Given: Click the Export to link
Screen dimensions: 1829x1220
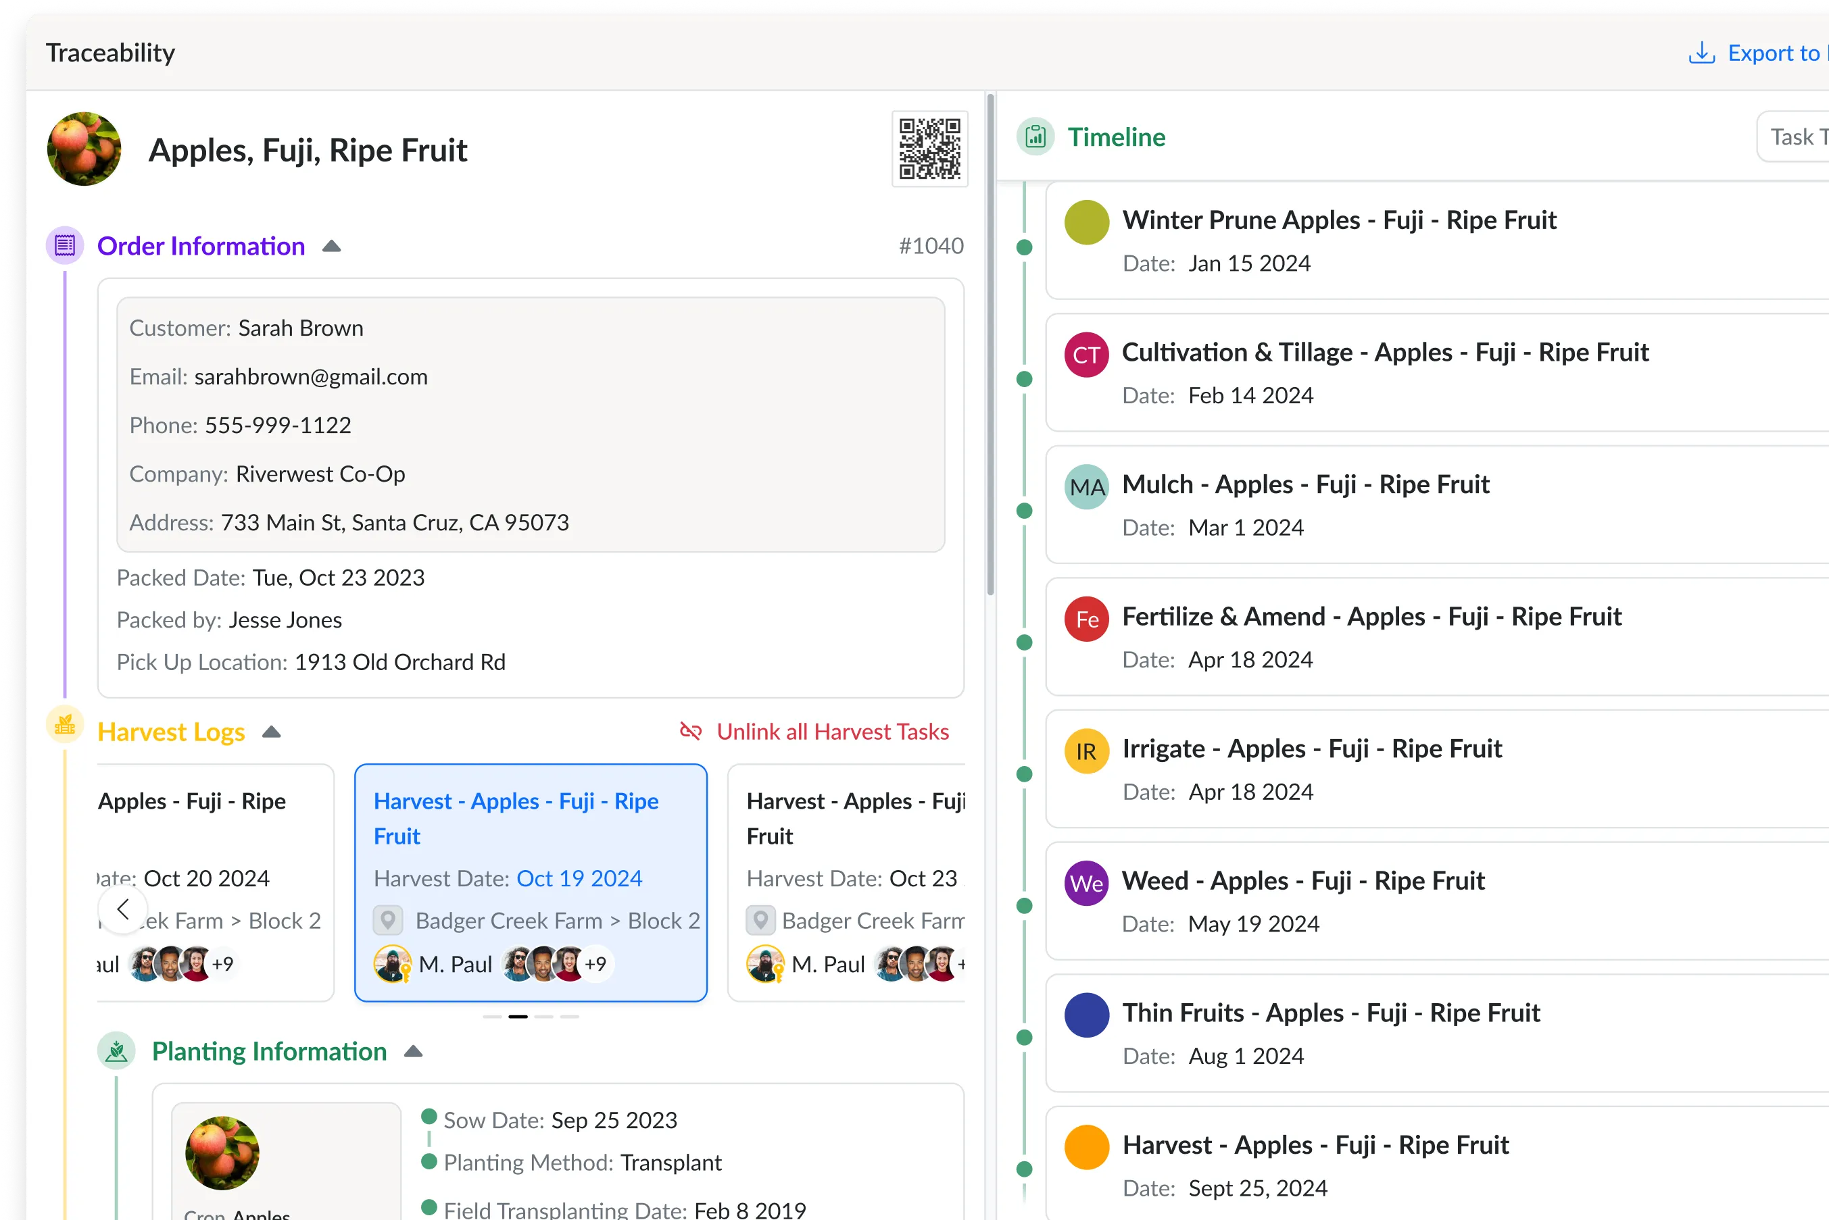Looking at the screenshot, I should (x=1773, y=53).
